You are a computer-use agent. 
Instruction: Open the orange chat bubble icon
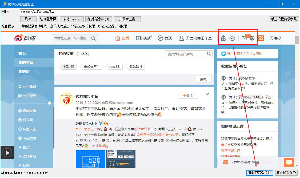point(289,162)
